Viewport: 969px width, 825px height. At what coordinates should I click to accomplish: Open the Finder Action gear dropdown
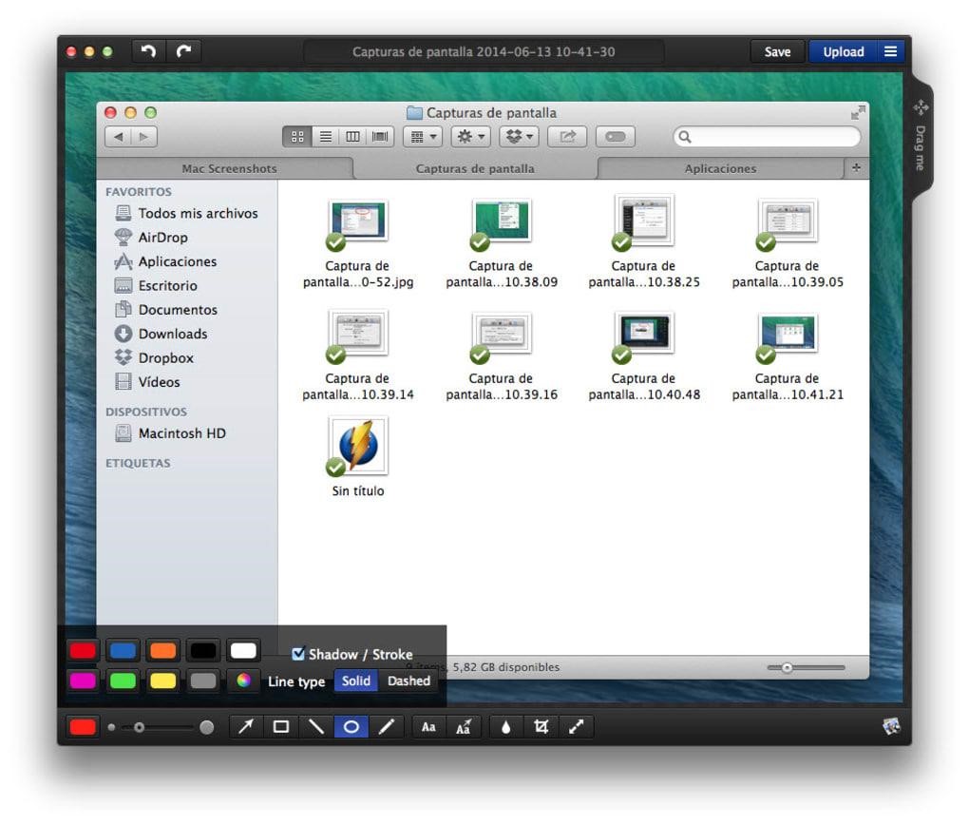(x=471, y=137)
